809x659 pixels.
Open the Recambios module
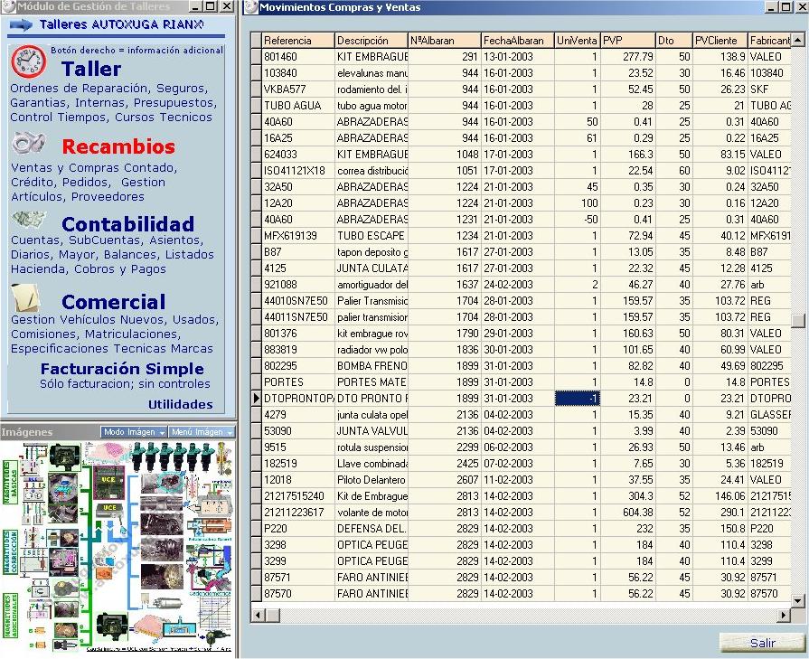pos(118,146)
